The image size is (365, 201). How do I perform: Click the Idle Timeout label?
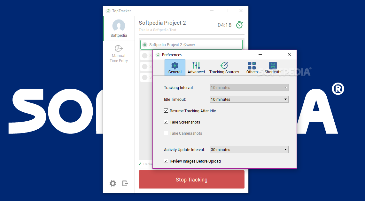[175, 99]
